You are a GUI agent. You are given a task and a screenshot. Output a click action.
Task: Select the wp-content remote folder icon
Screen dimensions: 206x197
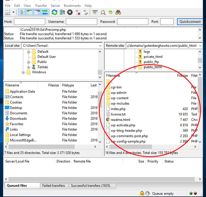click(108, 98)
